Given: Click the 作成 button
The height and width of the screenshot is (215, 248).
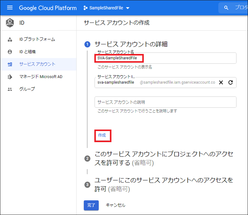Looking at the screenshot, I should pos(102,135).
